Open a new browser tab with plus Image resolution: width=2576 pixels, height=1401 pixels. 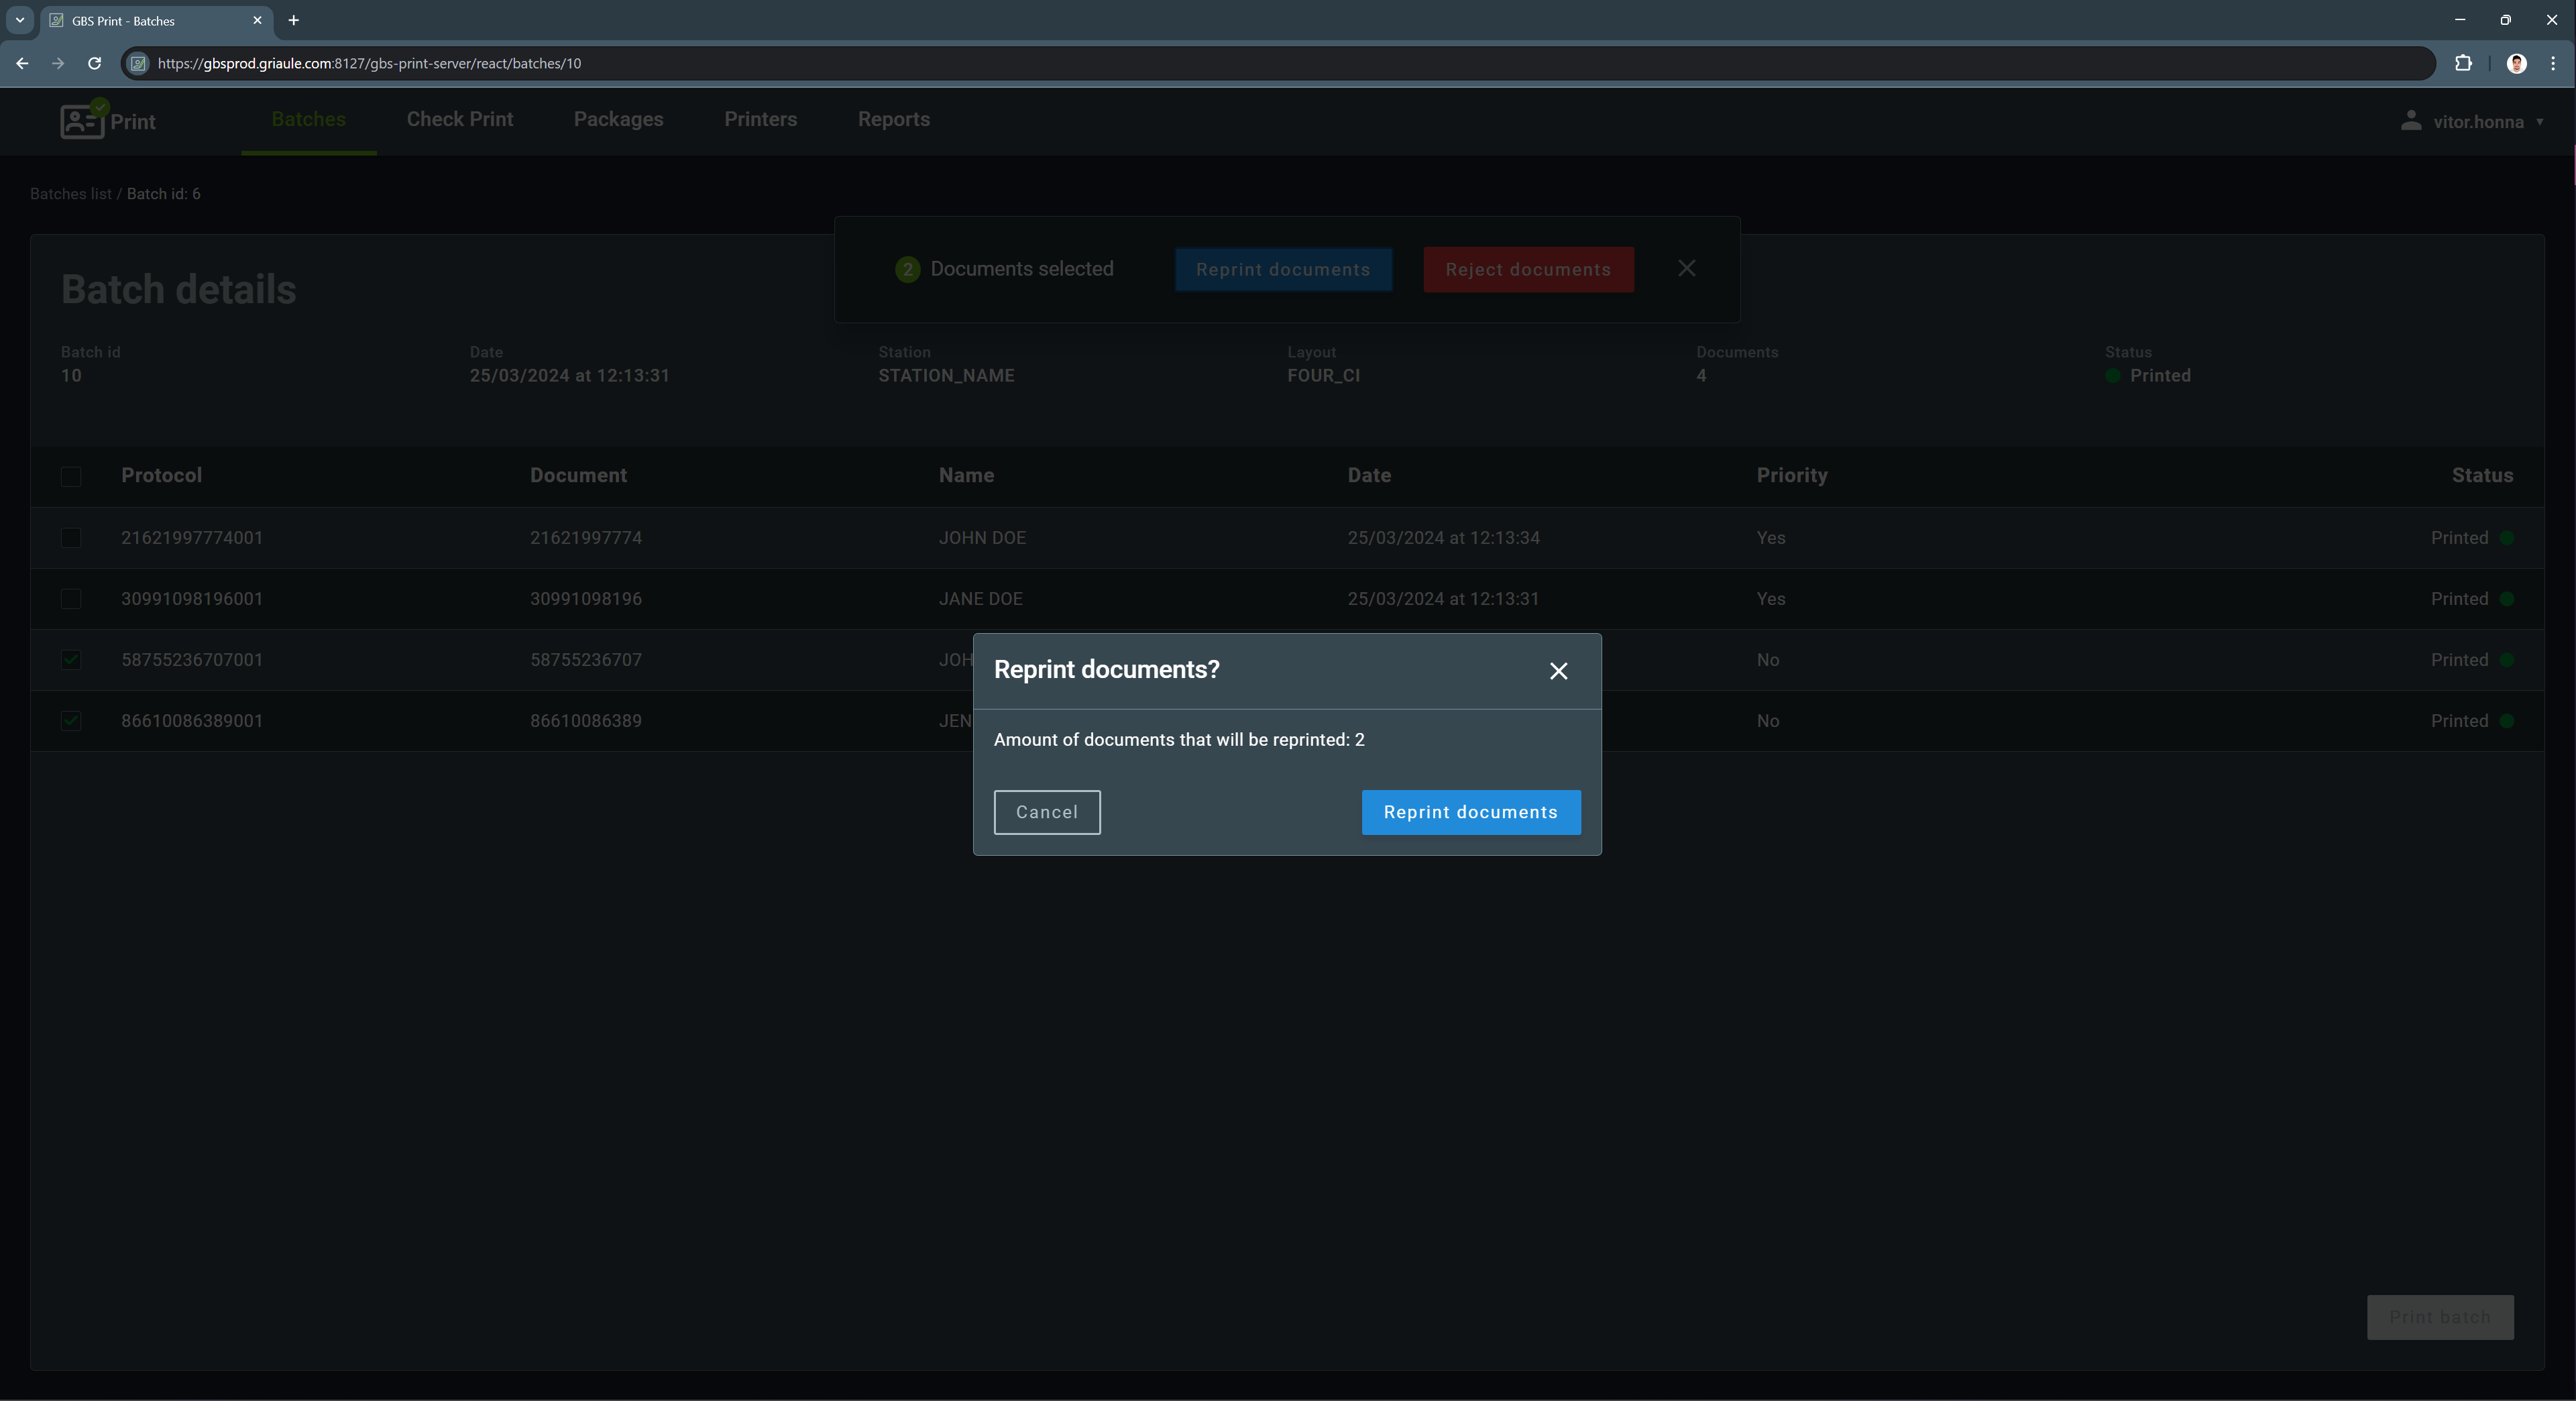(293, 20)
